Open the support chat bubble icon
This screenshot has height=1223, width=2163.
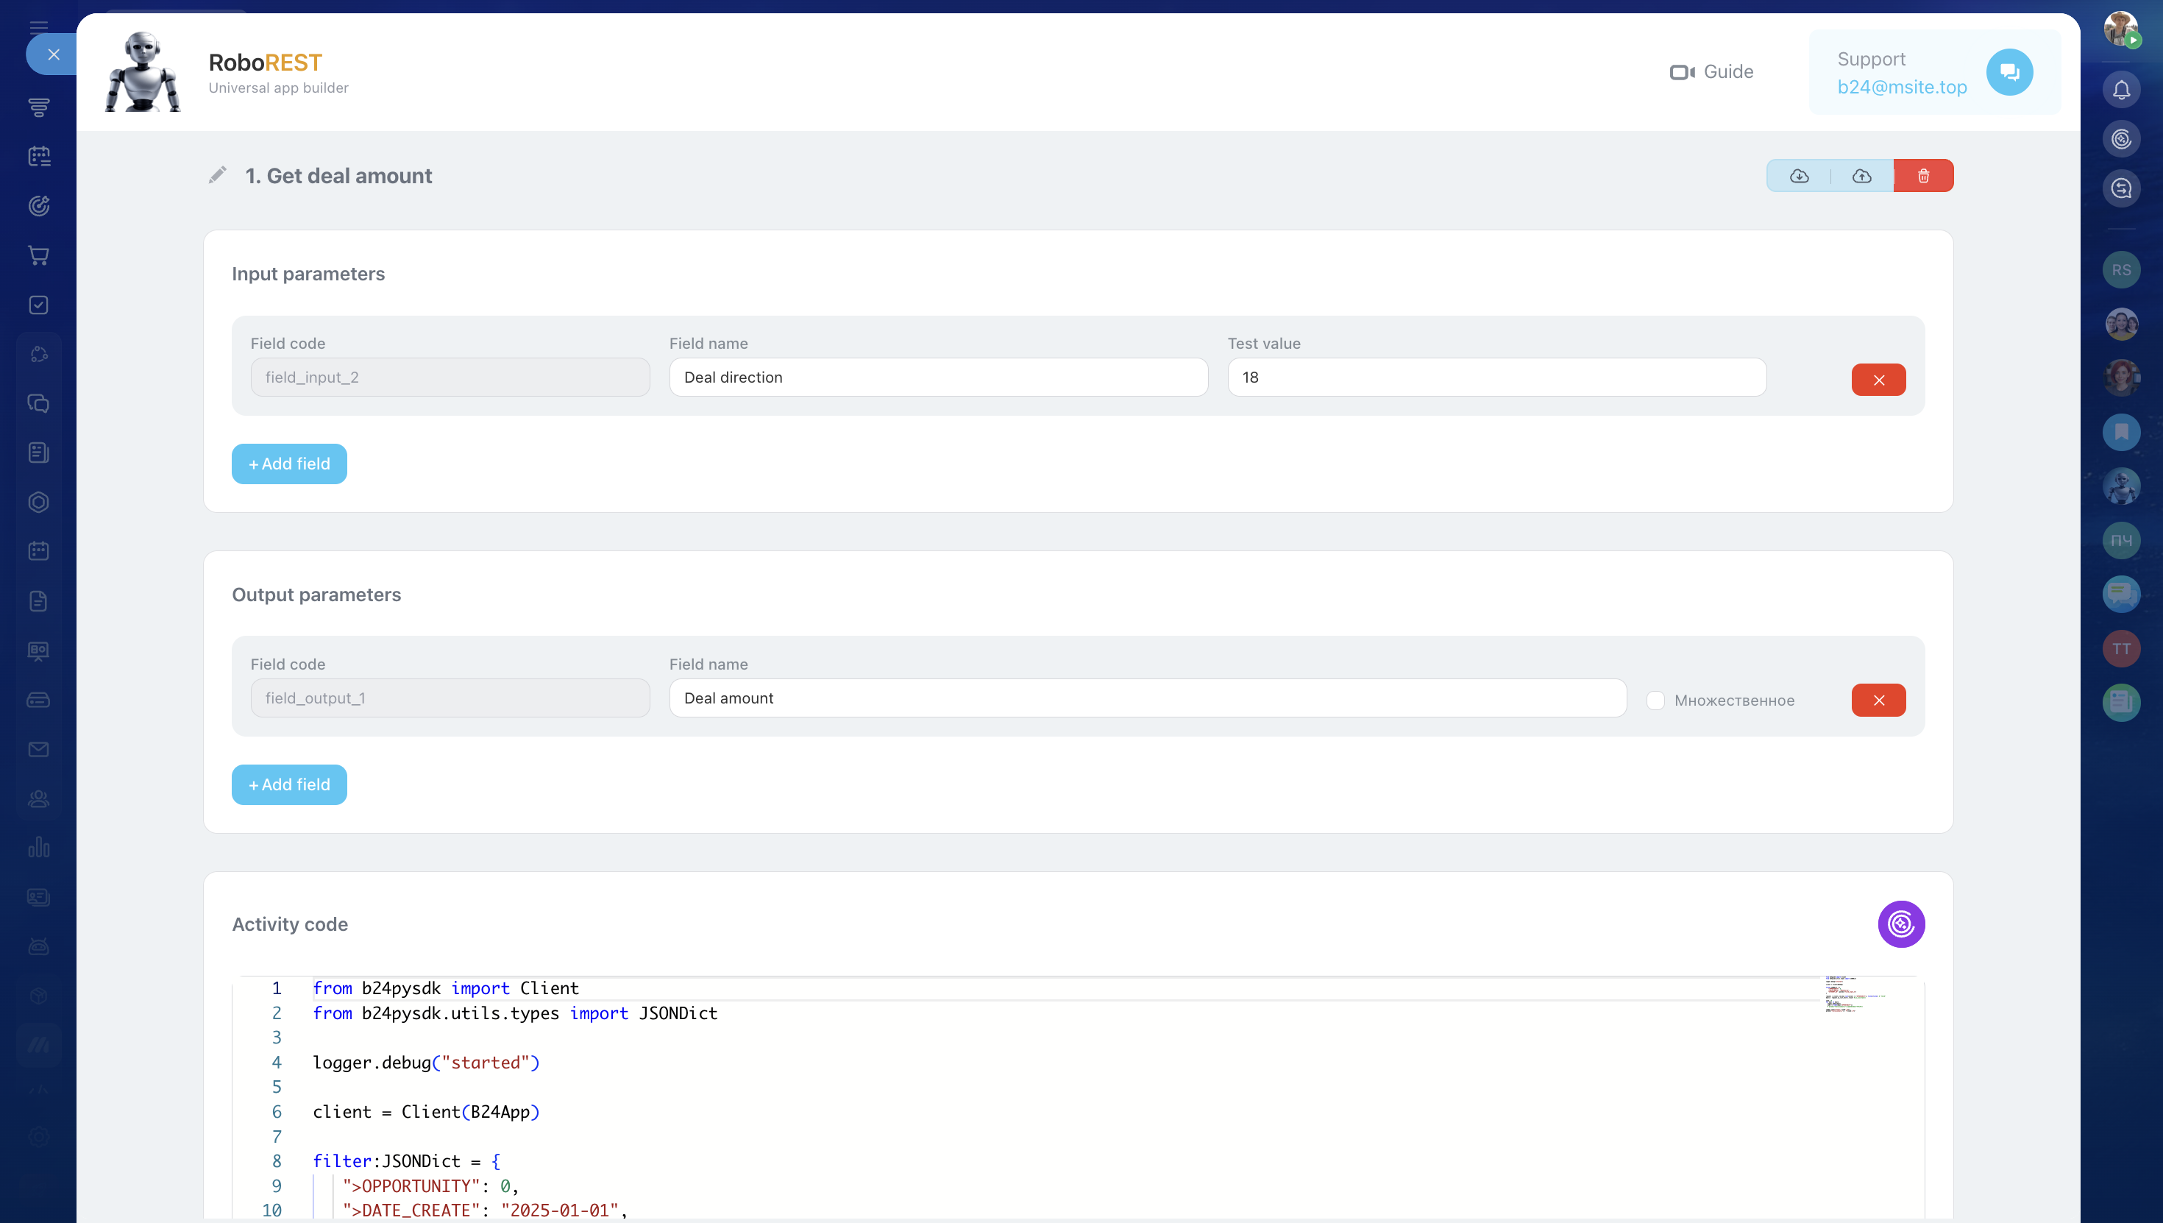coord(2009,72)
